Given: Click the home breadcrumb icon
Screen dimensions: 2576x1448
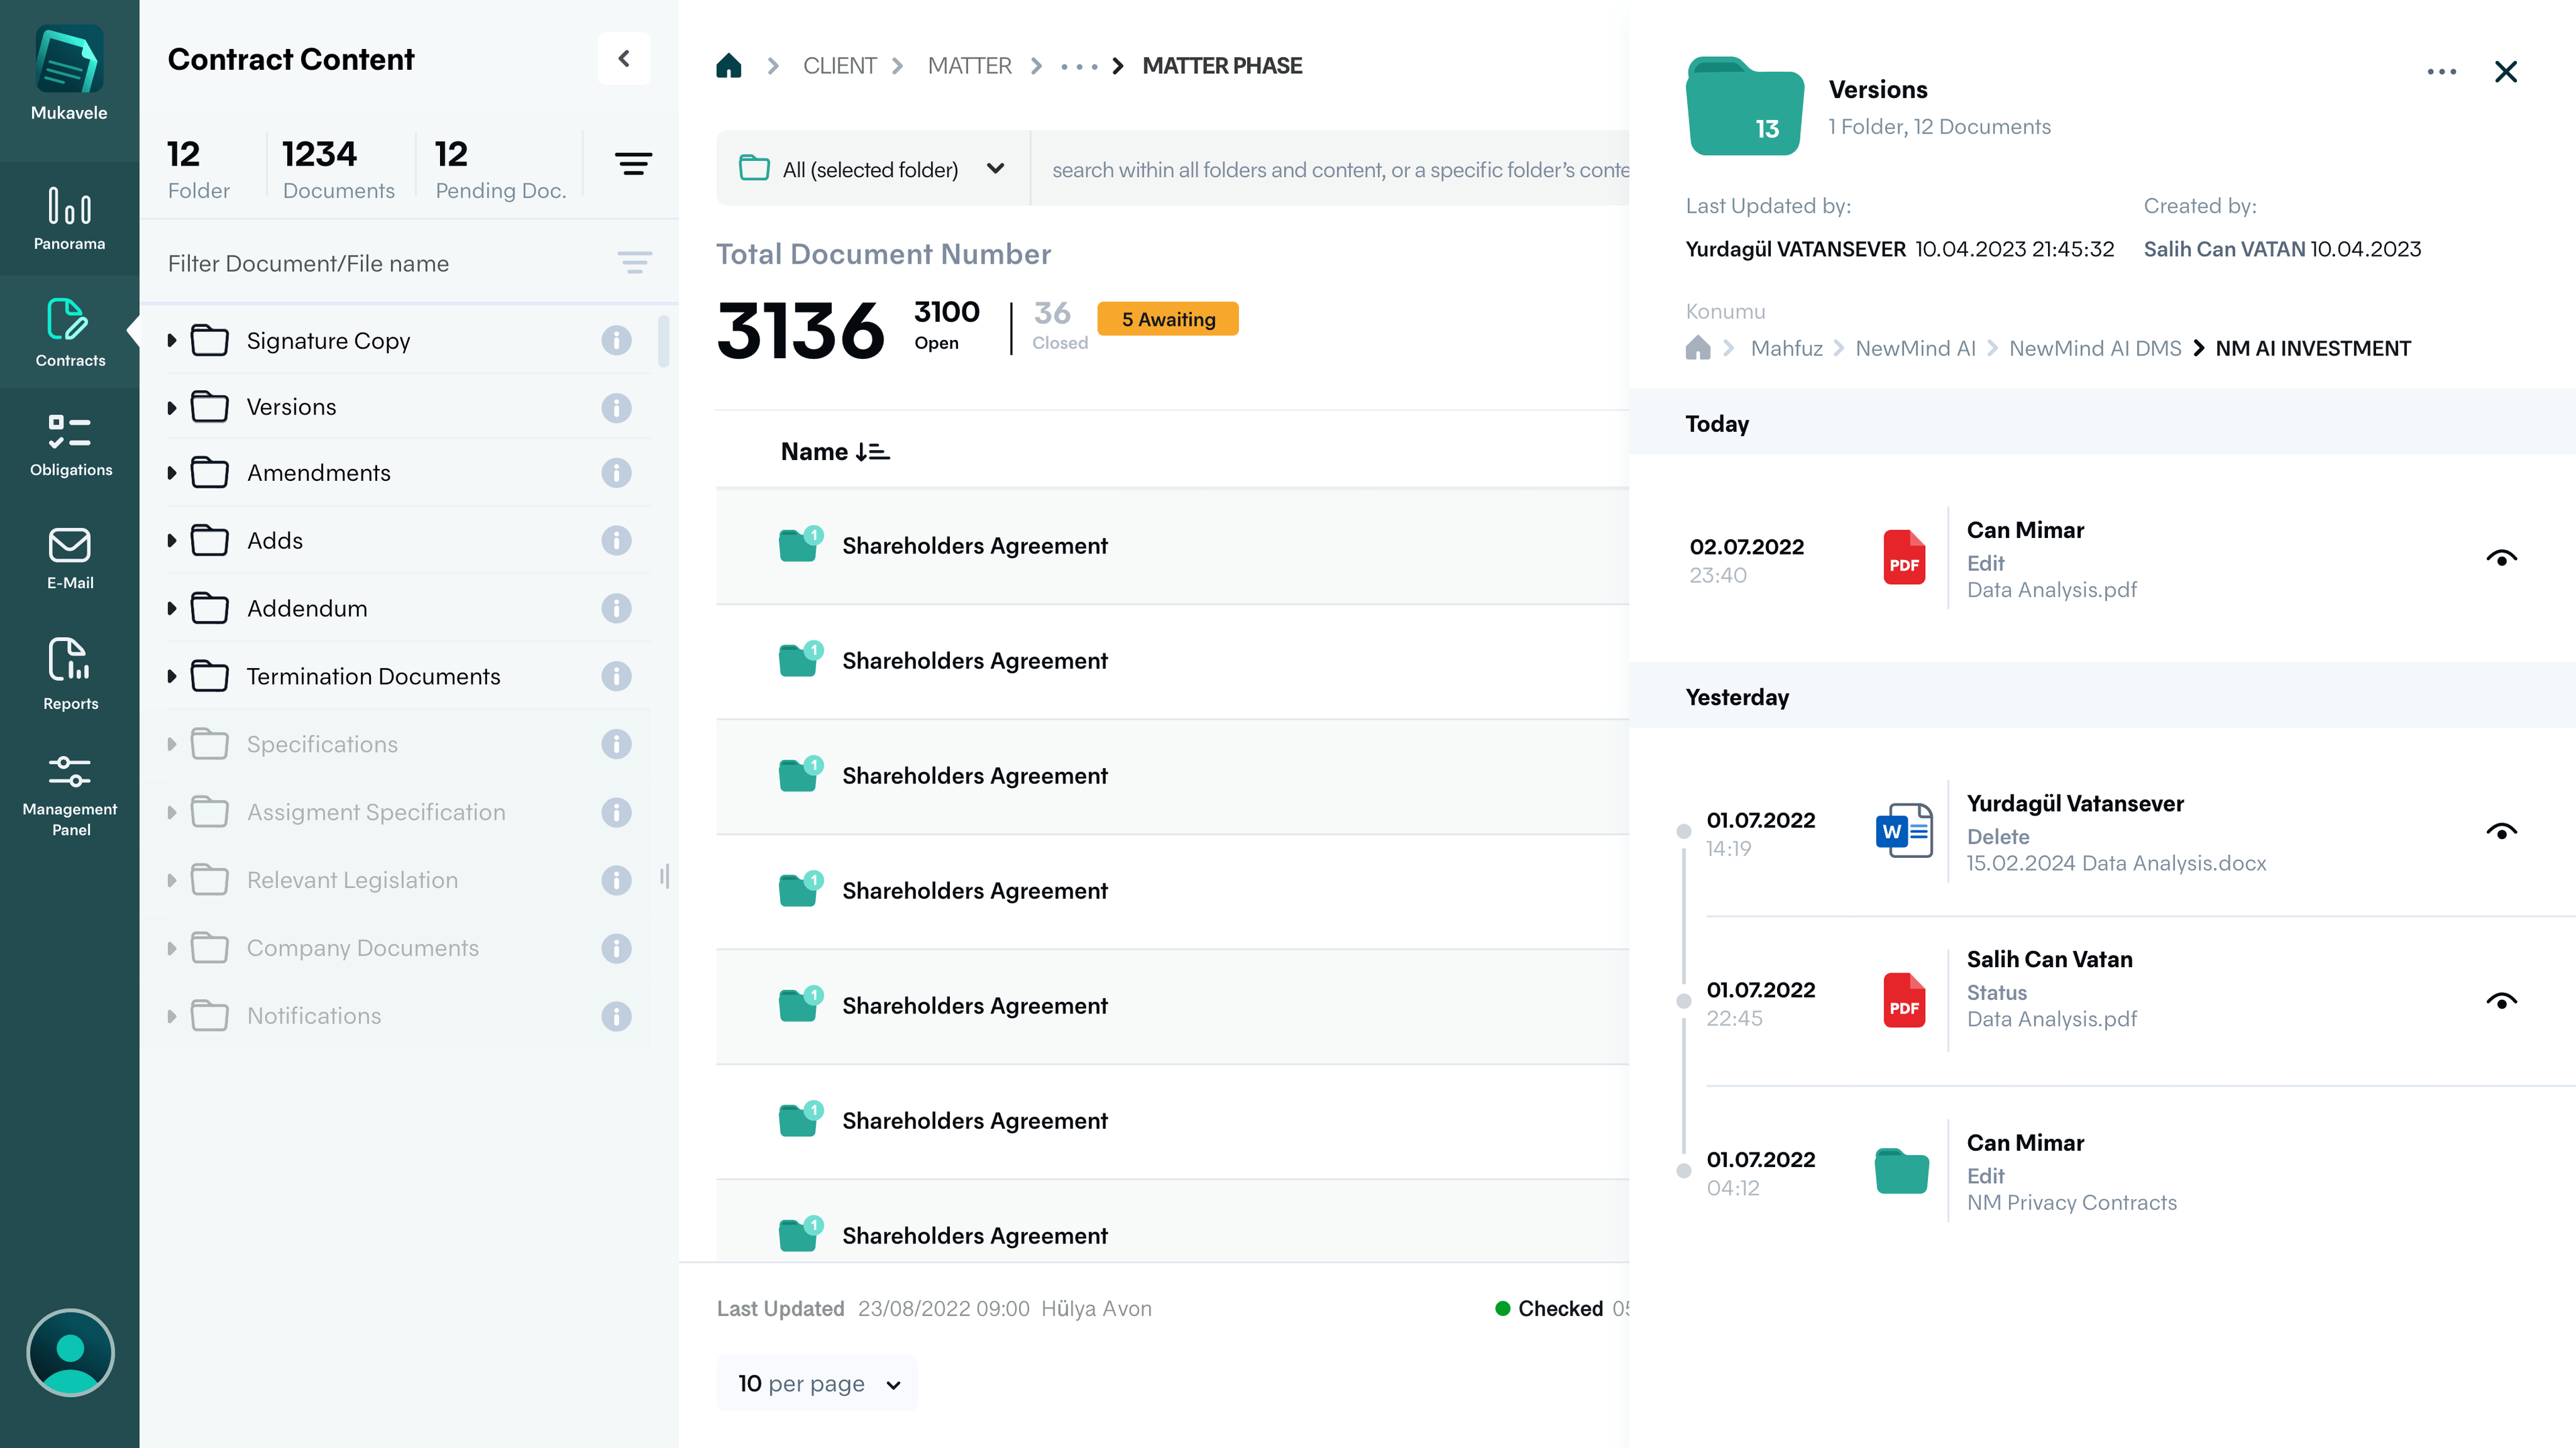Looking at the screenshot, I should 729,66.
